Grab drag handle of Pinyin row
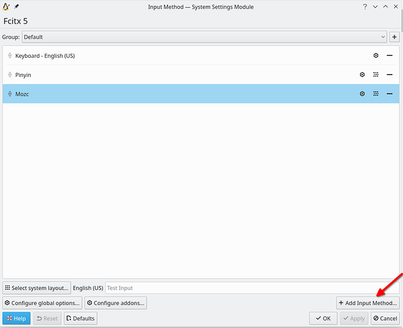403x328 pixels. [x=10, y=75]
